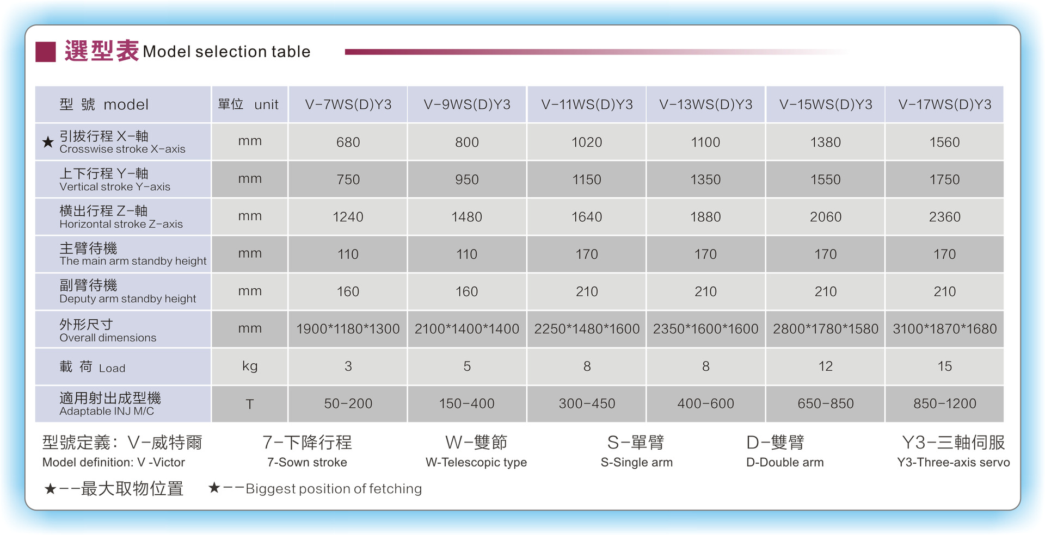Click the Model selection table title
Screen dimensions: 1045x535
point(226,52)
